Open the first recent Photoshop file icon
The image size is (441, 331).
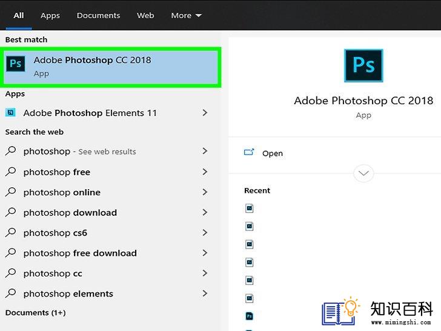click(250, 209)
